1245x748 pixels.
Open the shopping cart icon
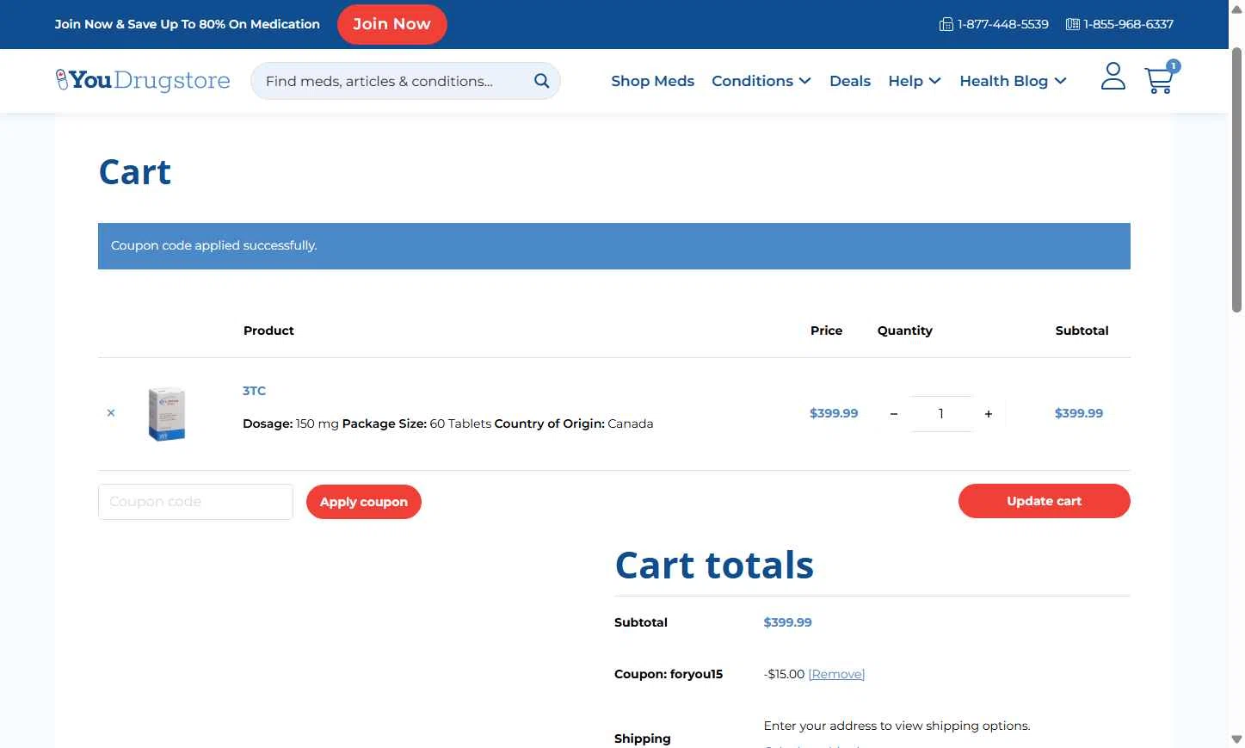pos(1159,80)
